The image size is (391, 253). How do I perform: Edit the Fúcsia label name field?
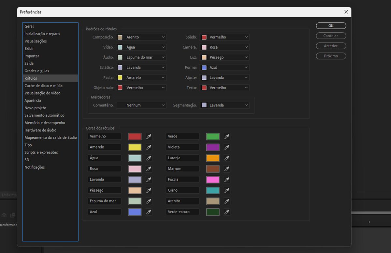click(182, 180)
